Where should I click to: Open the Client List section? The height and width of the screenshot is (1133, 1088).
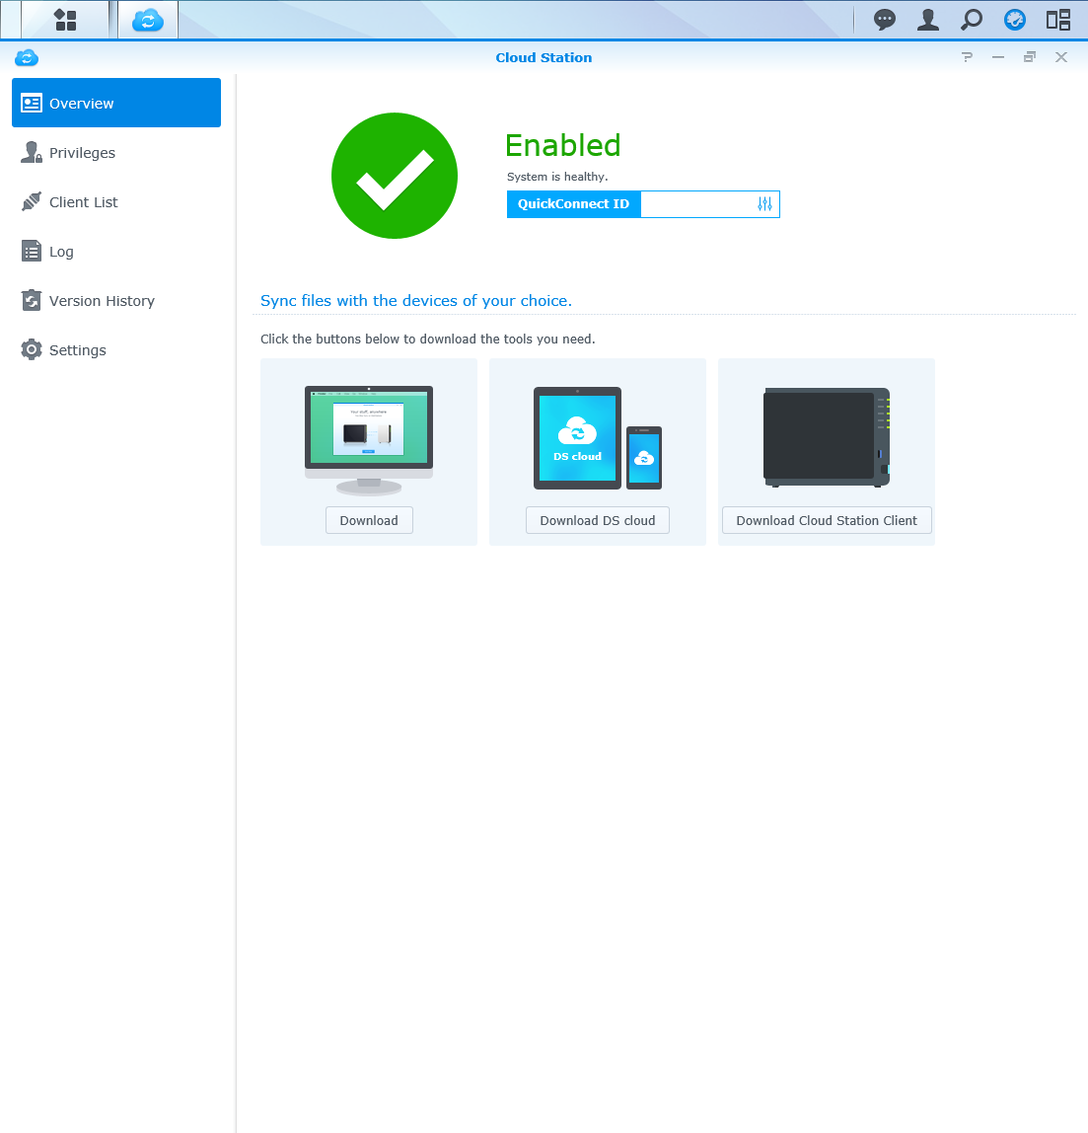coord(116,201)
